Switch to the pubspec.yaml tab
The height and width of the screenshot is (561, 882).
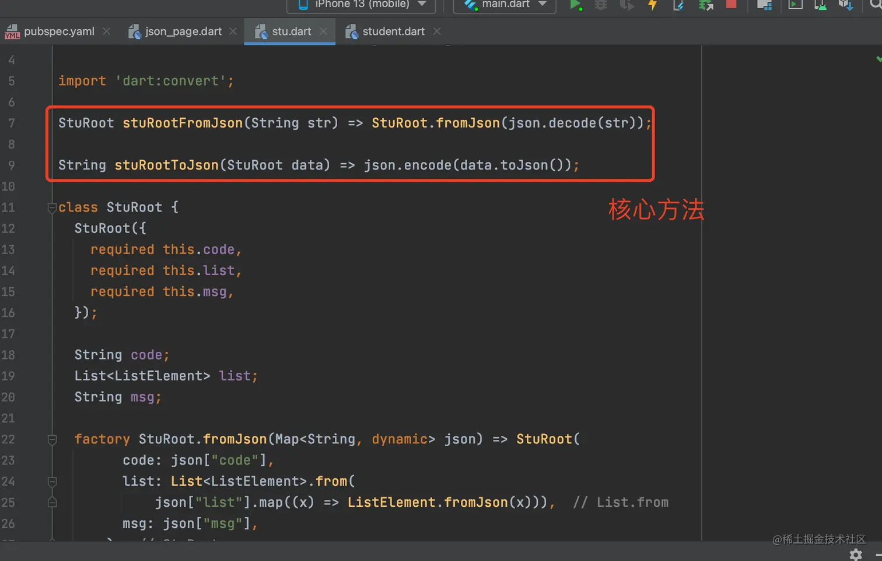point(59,31)
